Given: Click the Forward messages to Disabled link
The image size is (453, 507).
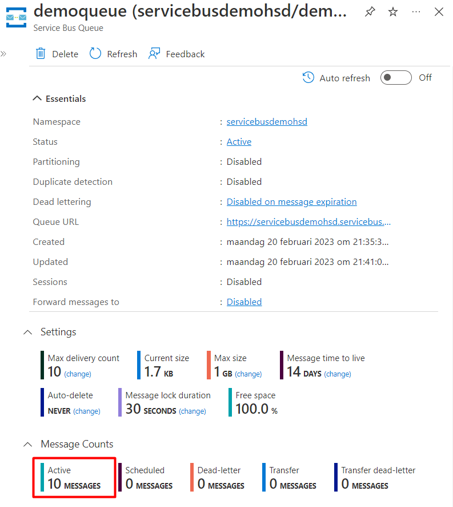Looking at the screenshot, I should click(x=244, y=302).
